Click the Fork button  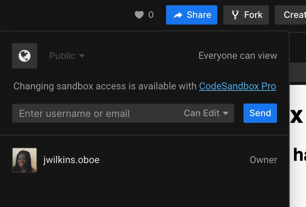(246, 15)
